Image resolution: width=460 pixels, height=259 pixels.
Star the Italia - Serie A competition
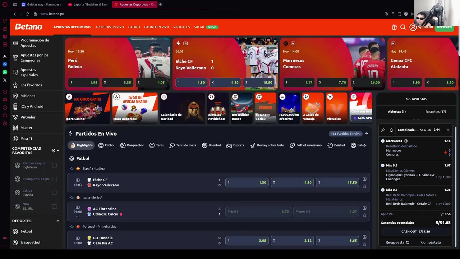[x=72, y=197]
